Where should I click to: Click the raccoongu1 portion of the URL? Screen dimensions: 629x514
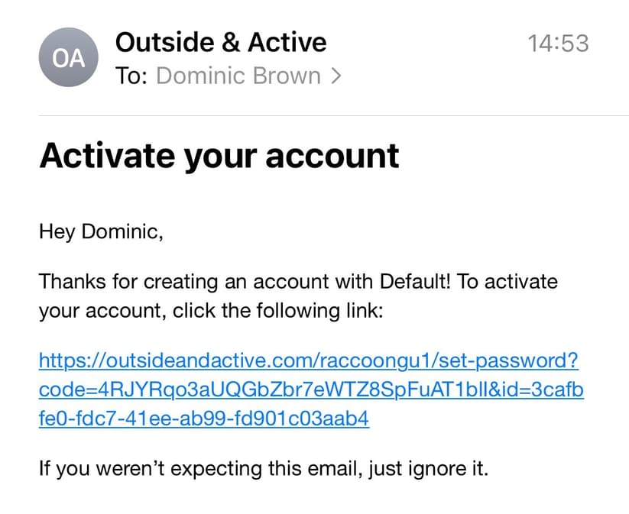(377, 360)
